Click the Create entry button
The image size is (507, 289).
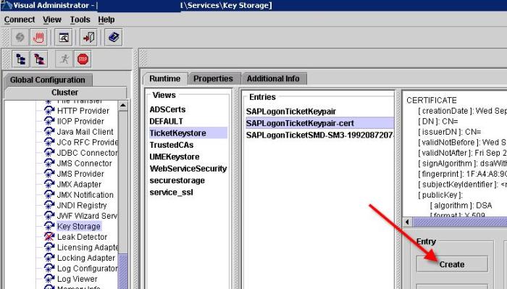452,264
